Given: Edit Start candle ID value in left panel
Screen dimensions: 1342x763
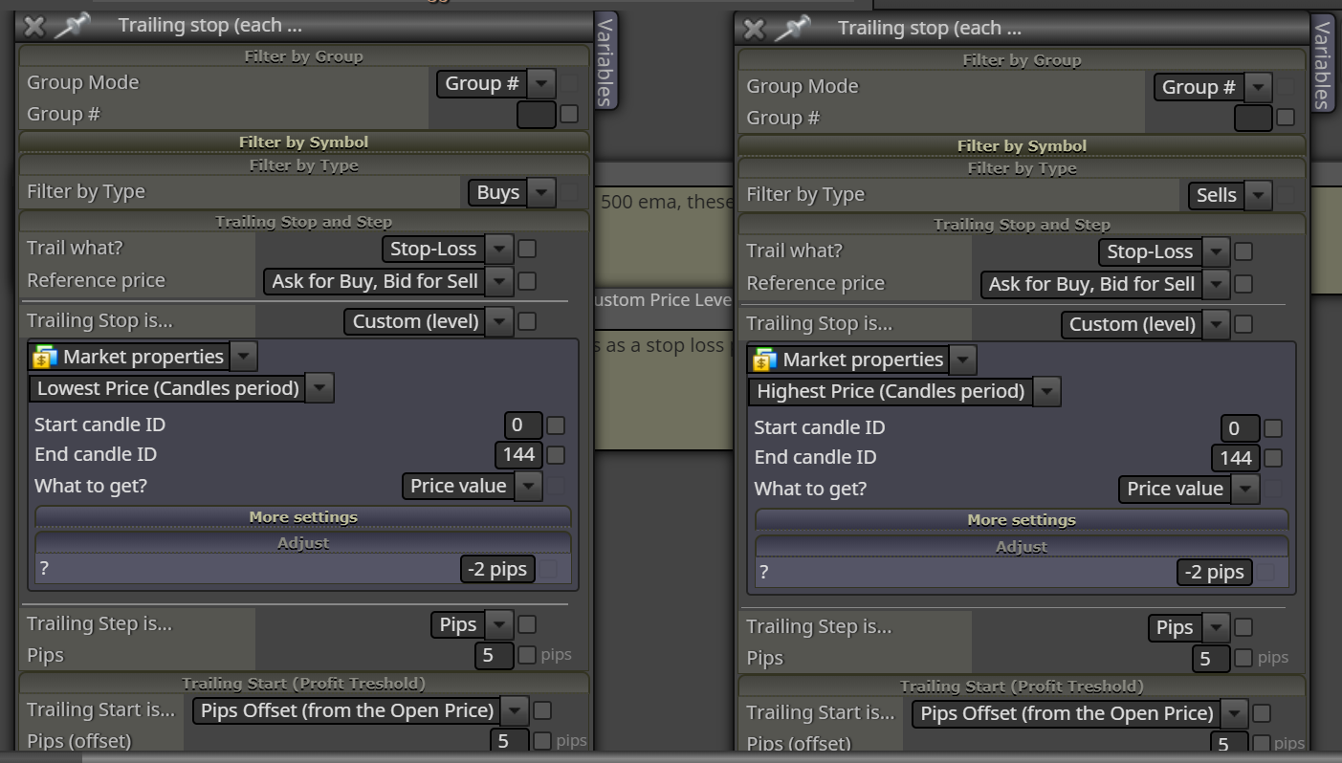Looking at the screenshot, I should 523,425.
